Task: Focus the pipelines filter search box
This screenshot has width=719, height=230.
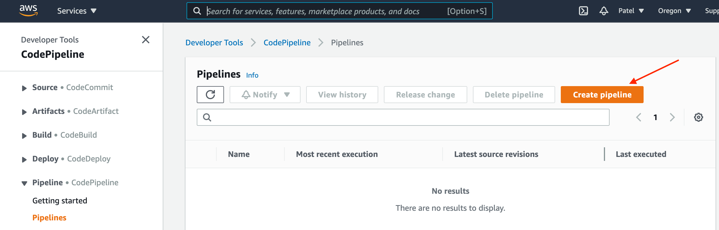Action: pyautogui.click(x=403, y=117)
